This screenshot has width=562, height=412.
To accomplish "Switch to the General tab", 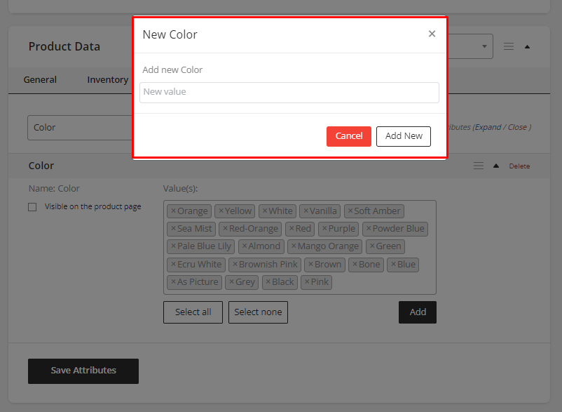I will [40, 80].
